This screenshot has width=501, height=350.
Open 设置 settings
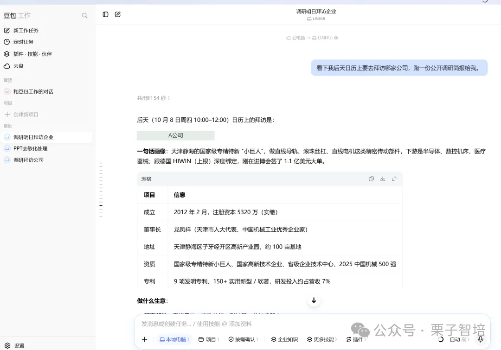pos(15,345)
